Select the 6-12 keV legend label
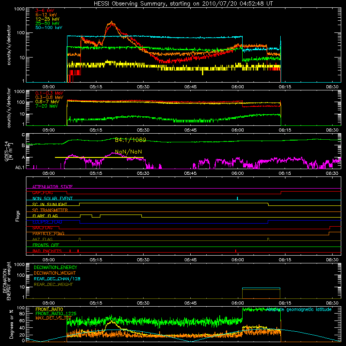This screenshot has height=346, width=346. point(46,15)
